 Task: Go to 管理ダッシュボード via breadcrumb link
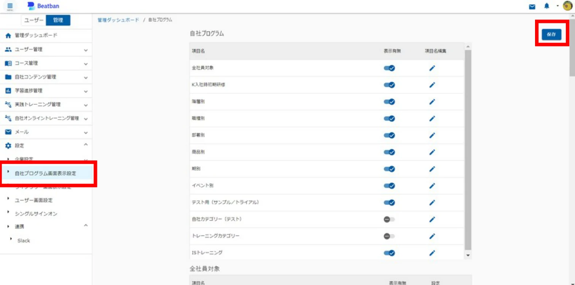coord(118,20)
